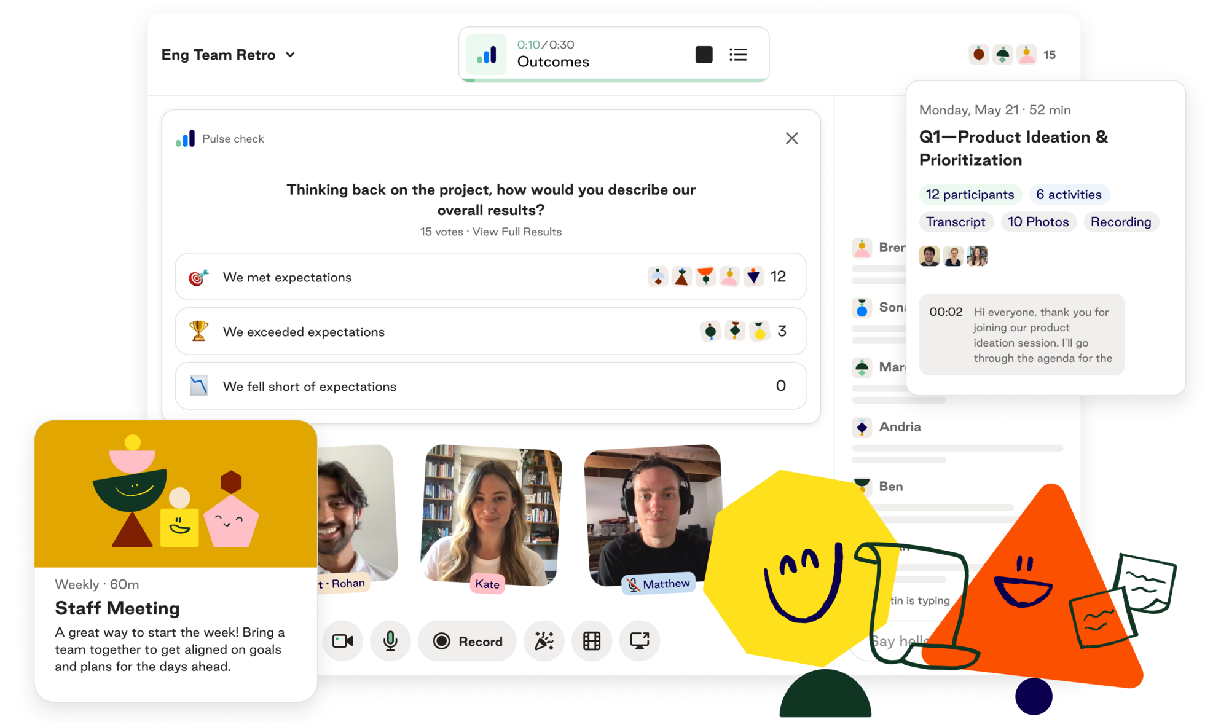Click the 12 participants tag
This screenshot has height=722, width=1229.
(970, 195)
